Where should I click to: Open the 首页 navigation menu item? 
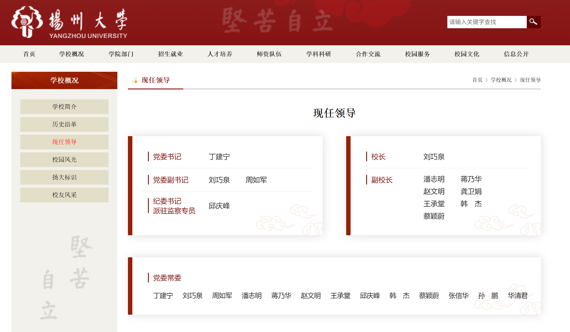(29, 54)
